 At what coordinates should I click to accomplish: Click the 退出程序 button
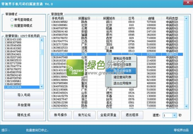click(132, 115)
